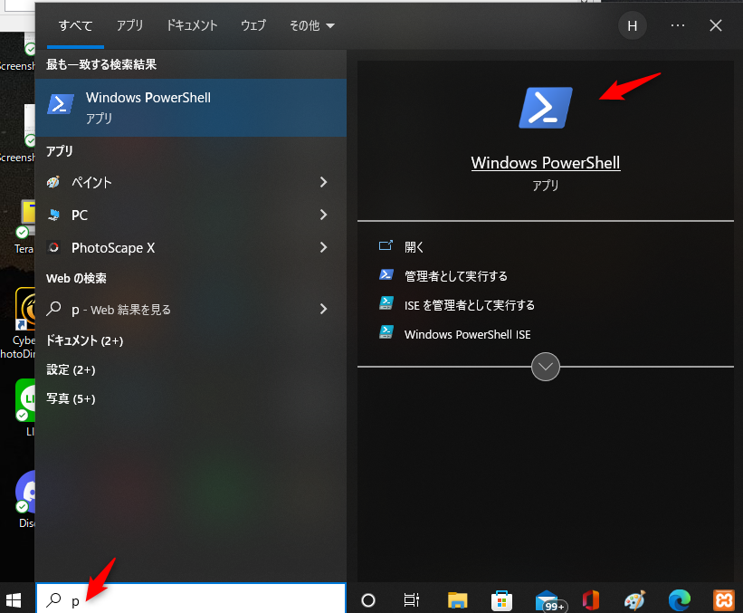
Task: Open the Windows Start button
Action: (14, 600)
